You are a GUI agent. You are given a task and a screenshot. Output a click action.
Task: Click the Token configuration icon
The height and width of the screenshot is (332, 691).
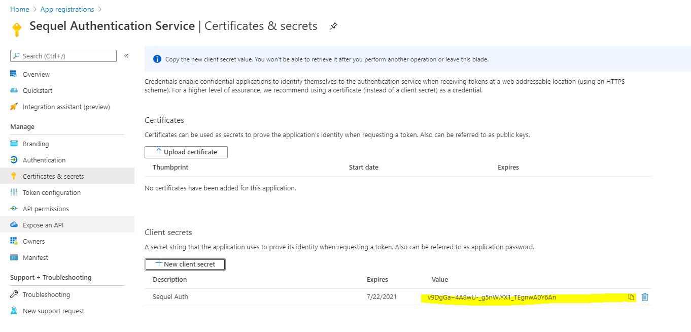point(14,192)
